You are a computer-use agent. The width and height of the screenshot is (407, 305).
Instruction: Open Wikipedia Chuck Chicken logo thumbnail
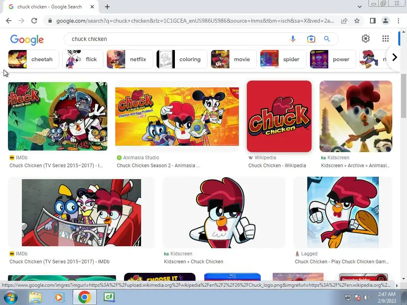coord(279,116)
